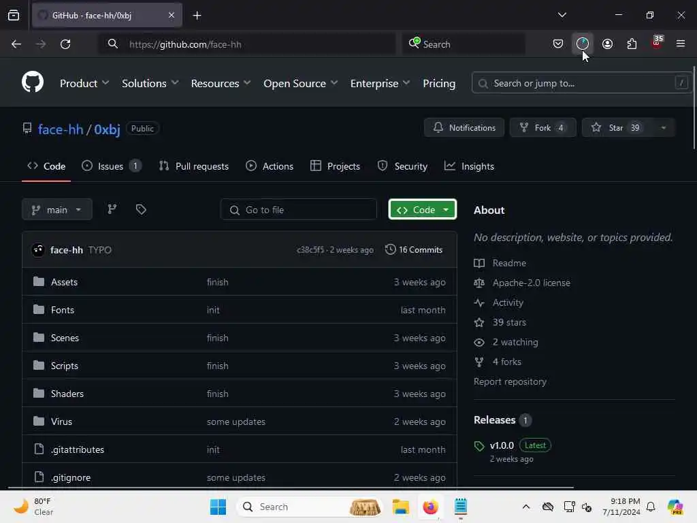Switch to the Security tab
This screenshot has width=697, height=523.
(x=402, y=166)
